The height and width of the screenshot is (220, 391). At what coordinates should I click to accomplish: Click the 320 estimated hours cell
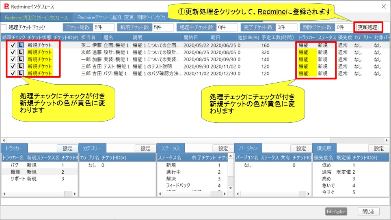tap(265, 52)
